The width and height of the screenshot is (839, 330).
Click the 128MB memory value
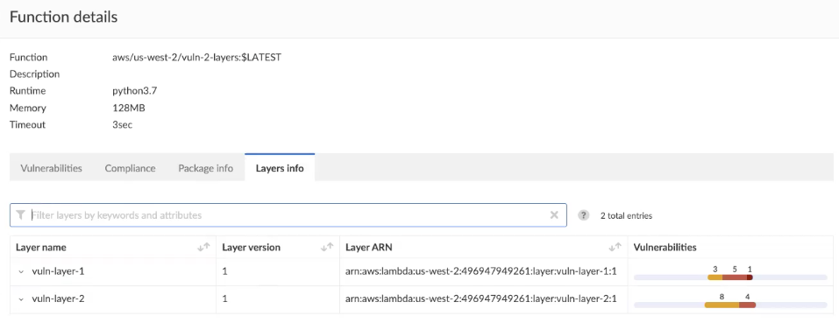(128, 108)
